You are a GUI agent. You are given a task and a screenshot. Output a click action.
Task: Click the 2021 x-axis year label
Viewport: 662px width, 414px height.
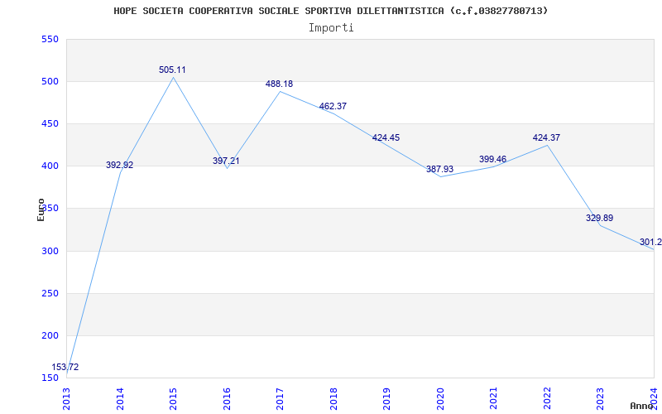coord(493,398)
